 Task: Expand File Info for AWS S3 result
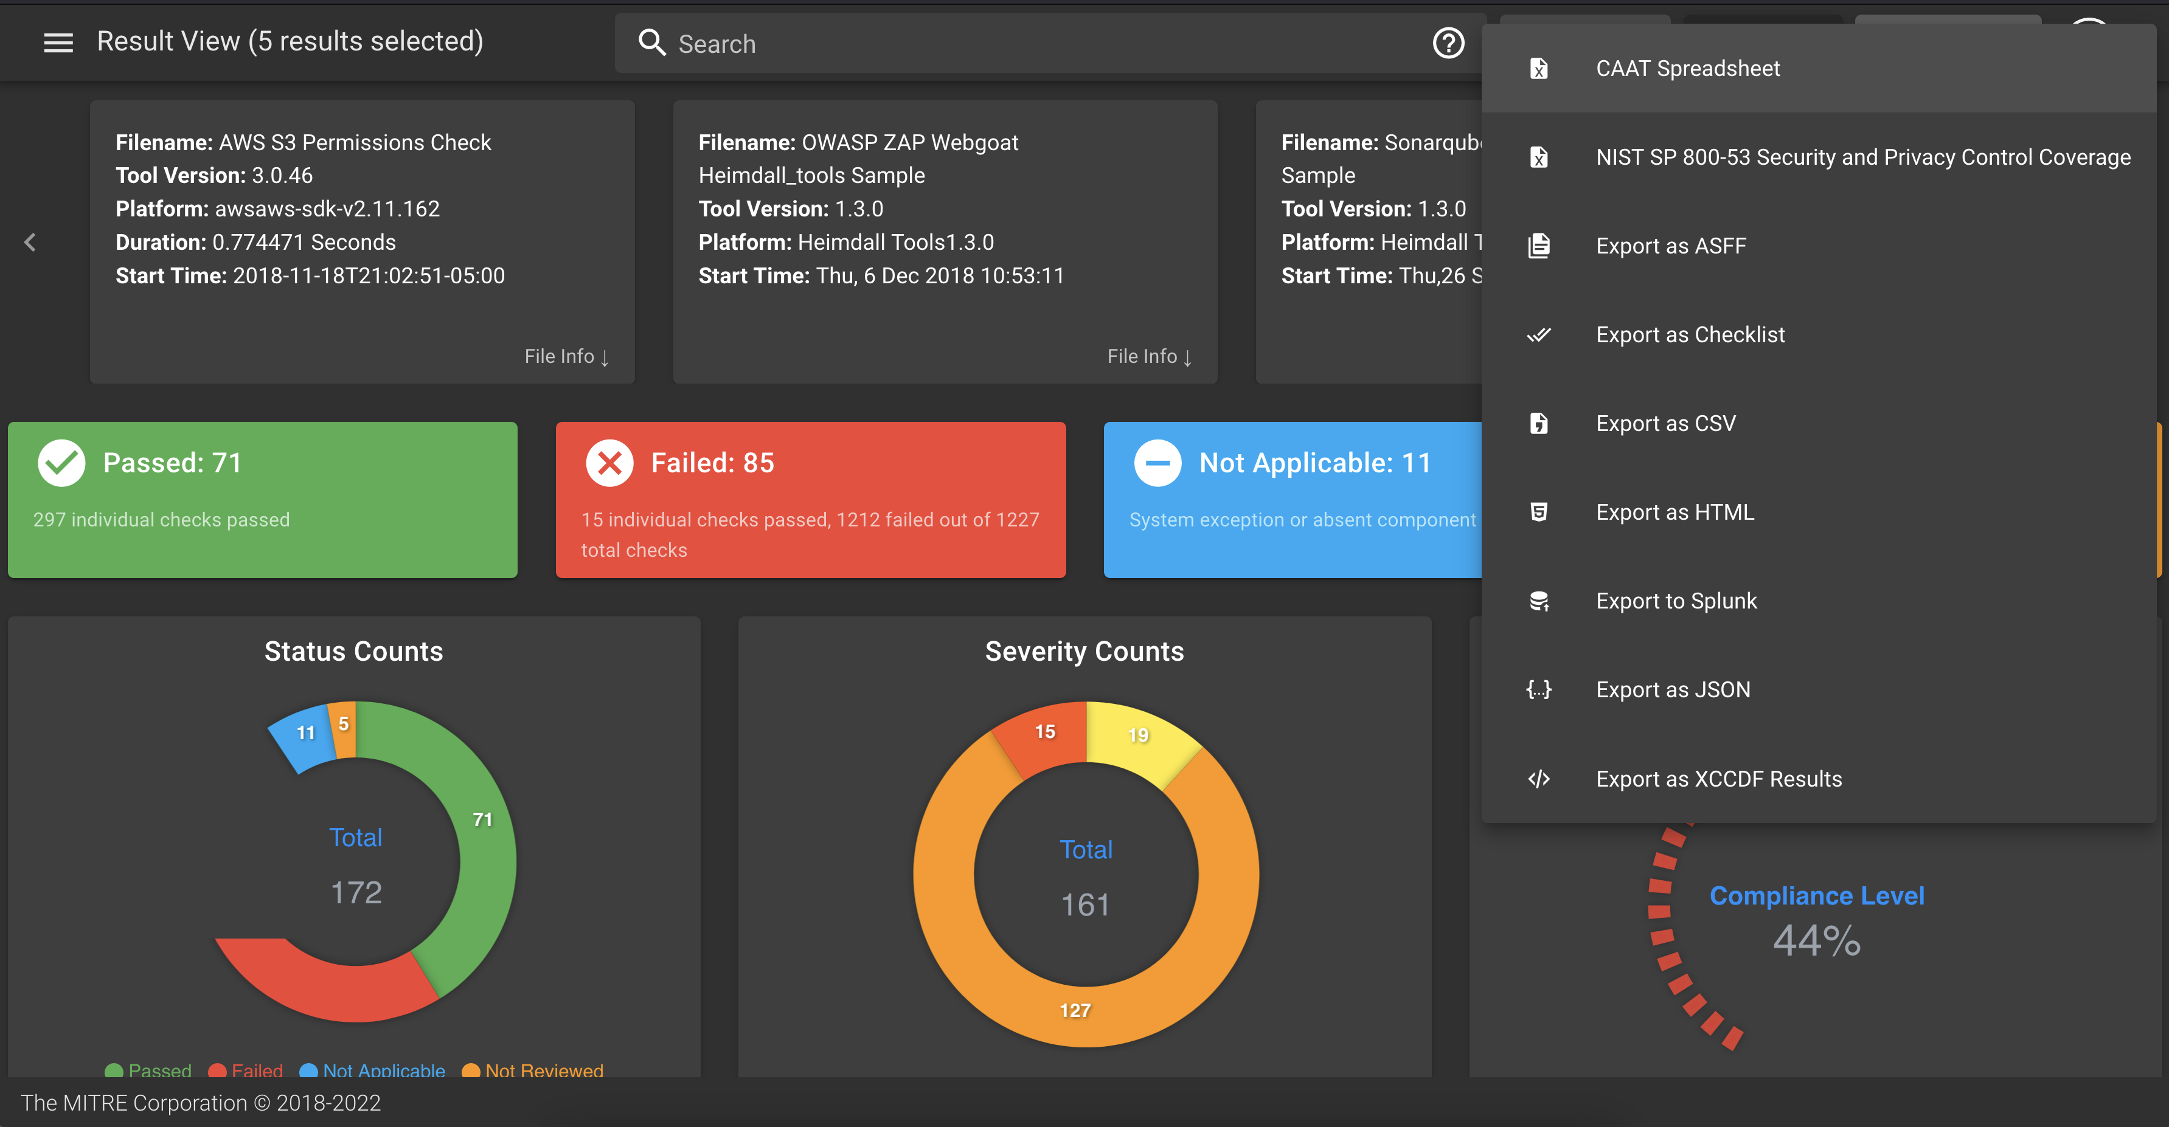567,356
